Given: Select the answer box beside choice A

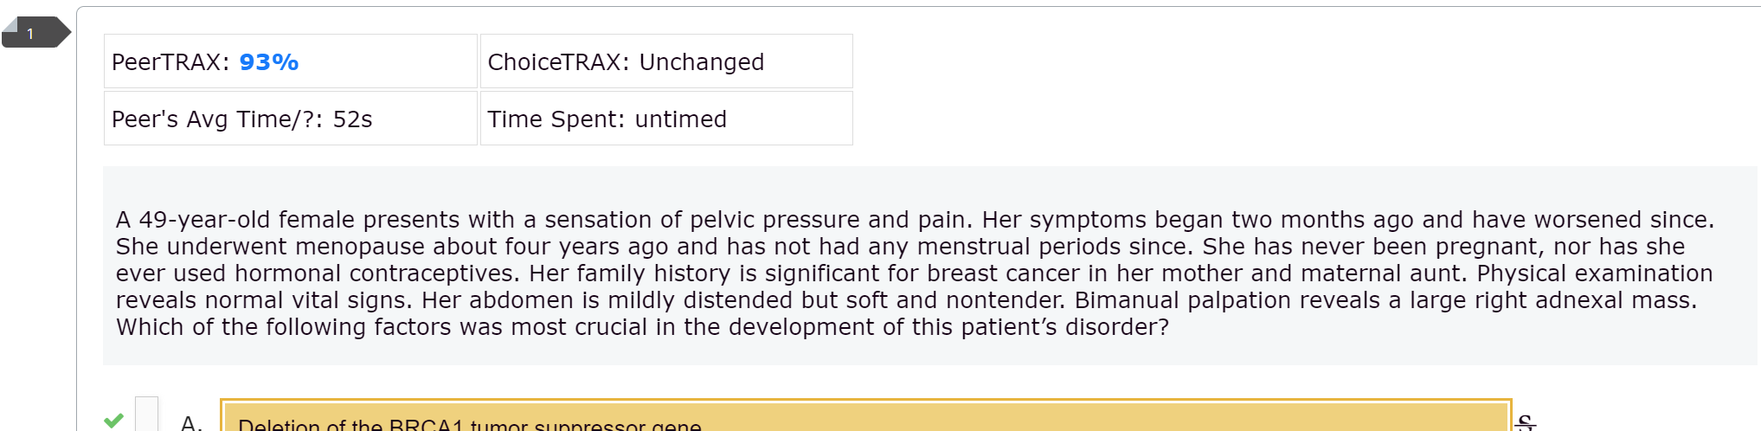Looking at the screenshot, I should pyautogui.click(x=147, y=414).
